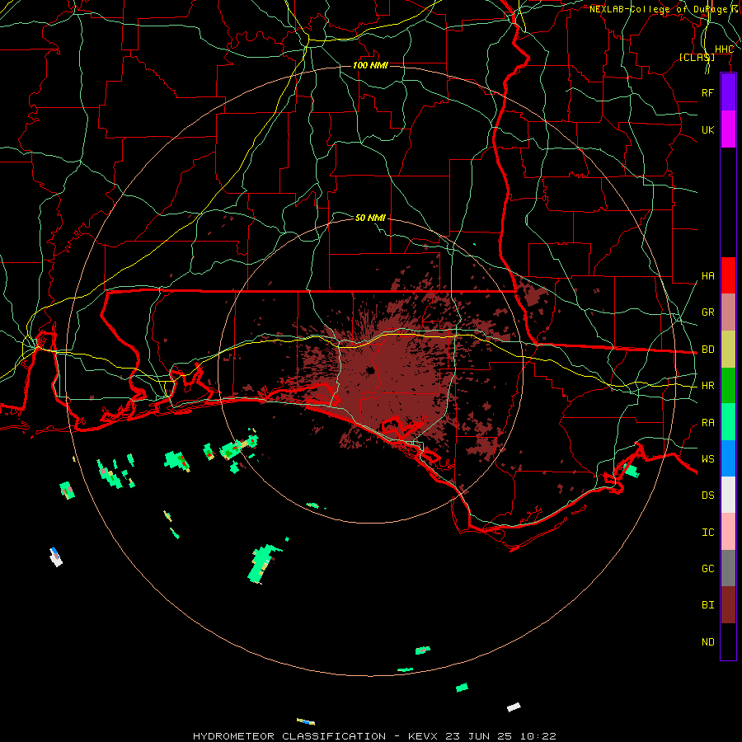Click the light pink IC legend swatch
742x742 pixels.
[728, 532]
